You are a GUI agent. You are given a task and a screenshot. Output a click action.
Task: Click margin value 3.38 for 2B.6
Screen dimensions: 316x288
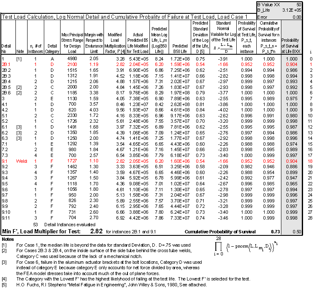(x=94, y=93)
